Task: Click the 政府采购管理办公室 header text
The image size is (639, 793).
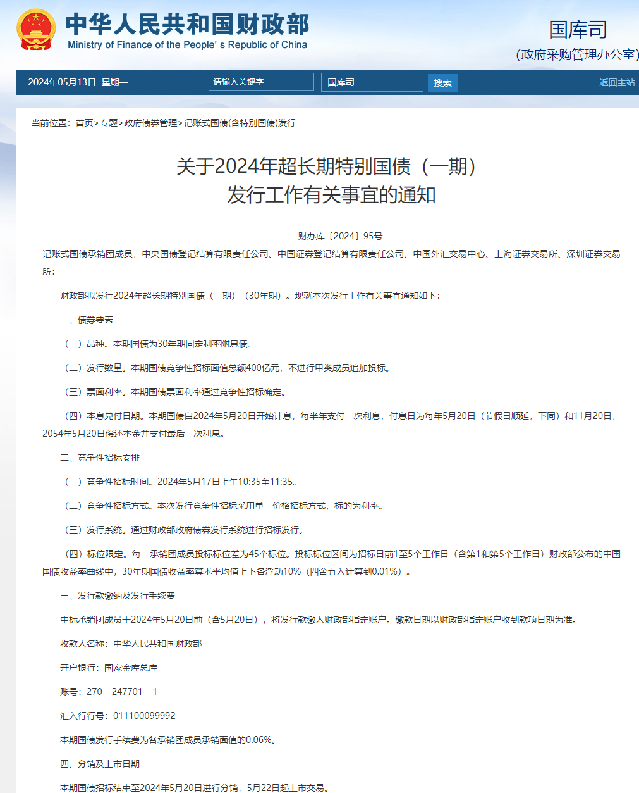Action: click(x=578, y=53)
